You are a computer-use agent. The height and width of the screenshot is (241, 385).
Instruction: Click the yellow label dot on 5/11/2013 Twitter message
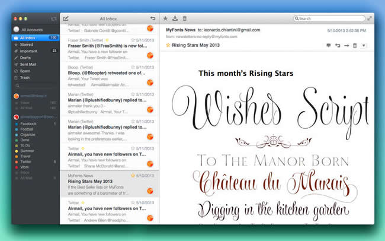coord(83,148)
